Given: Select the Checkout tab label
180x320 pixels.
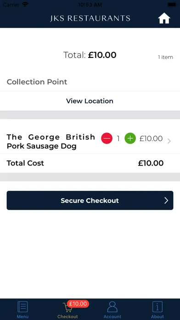Looking at the screenshot, I should click(67, 317).
